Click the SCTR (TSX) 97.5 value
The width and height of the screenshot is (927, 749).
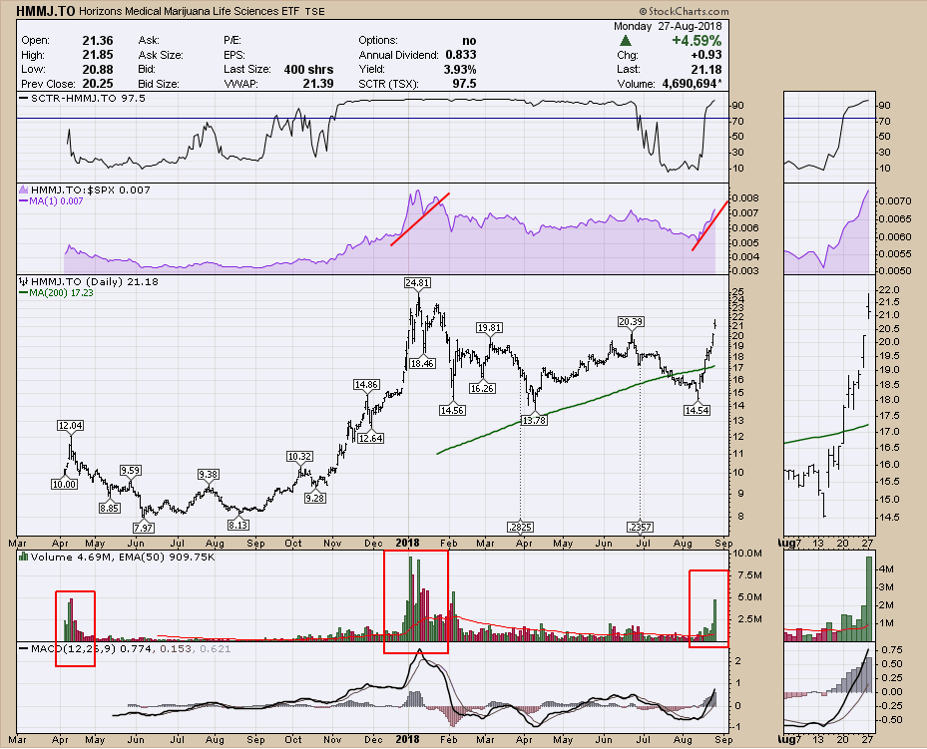[464, 84]
